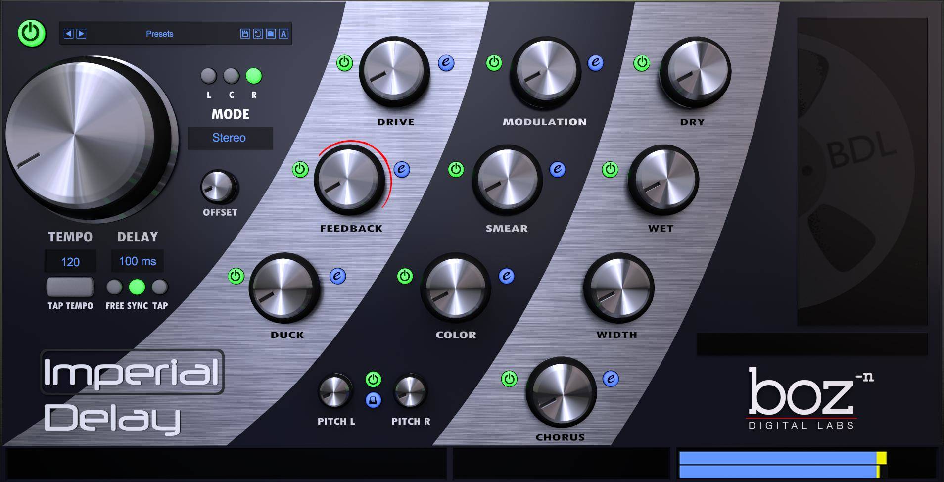944x482 pixels.
Task: Click the save preset floppy icon
Action: pyautogui.click(x=245, y=34)
